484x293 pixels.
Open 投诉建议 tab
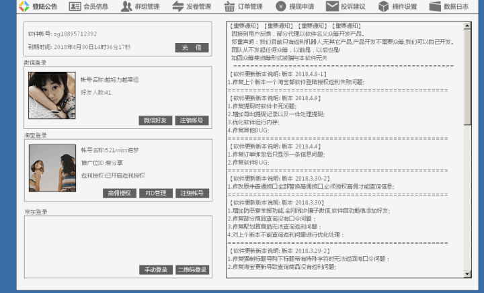[353, 7]
